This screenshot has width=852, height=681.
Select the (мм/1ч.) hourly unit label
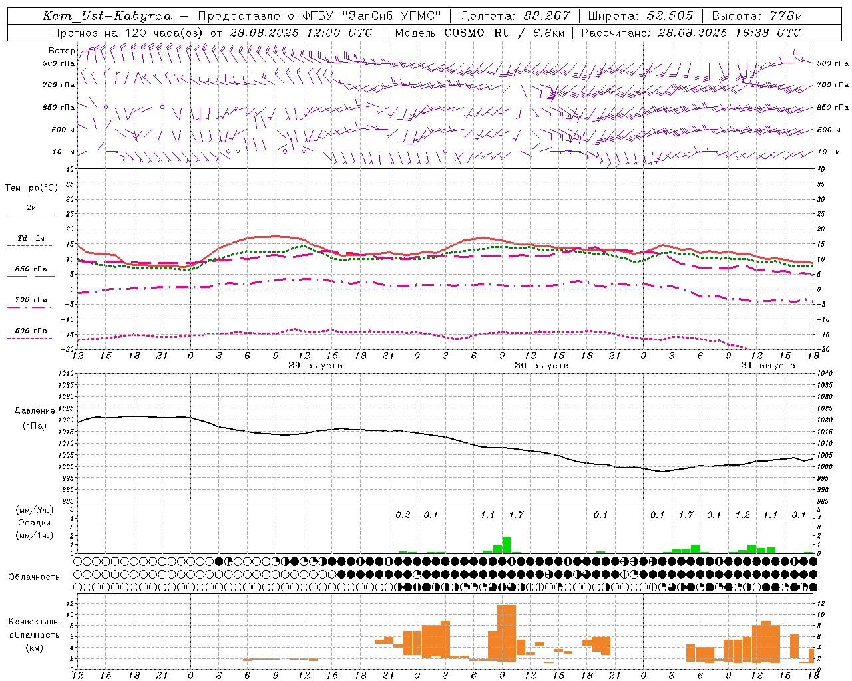tap(34, 535)
